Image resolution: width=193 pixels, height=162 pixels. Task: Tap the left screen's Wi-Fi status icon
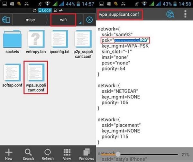point(48,4)
